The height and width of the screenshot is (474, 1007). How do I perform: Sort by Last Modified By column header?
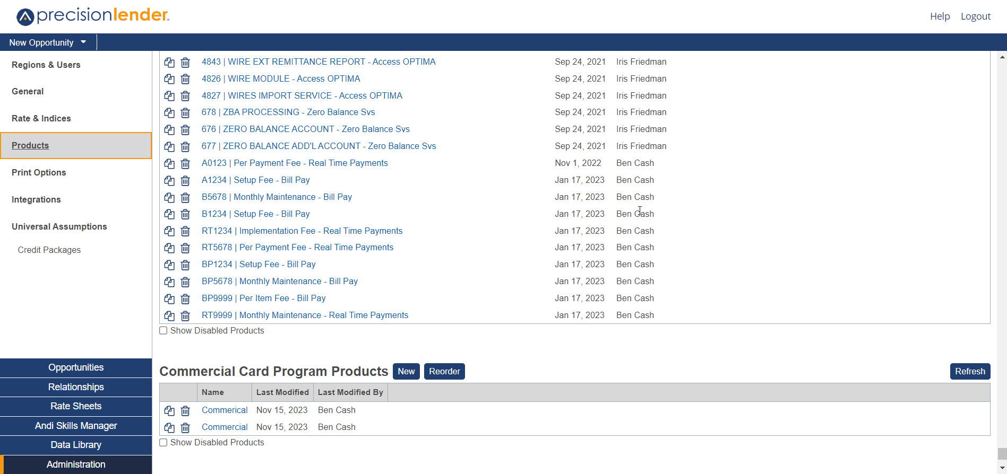[350, 392]
